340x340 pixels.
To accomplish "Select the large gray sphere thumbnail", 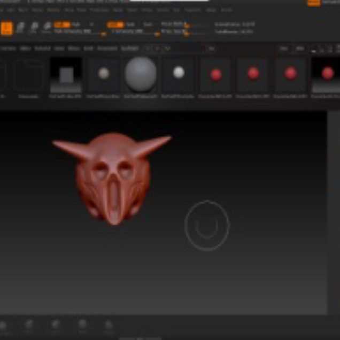I will 141,74.
